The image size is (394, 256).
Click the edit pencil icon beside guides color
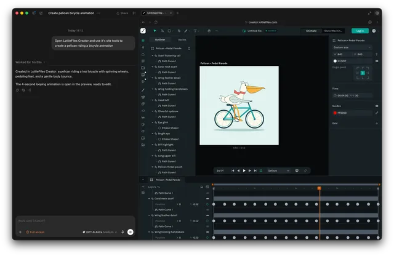pyautogui.click(x=377, y=113)
